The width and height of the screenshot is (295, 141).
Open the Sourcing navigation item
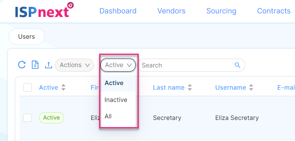221,11
